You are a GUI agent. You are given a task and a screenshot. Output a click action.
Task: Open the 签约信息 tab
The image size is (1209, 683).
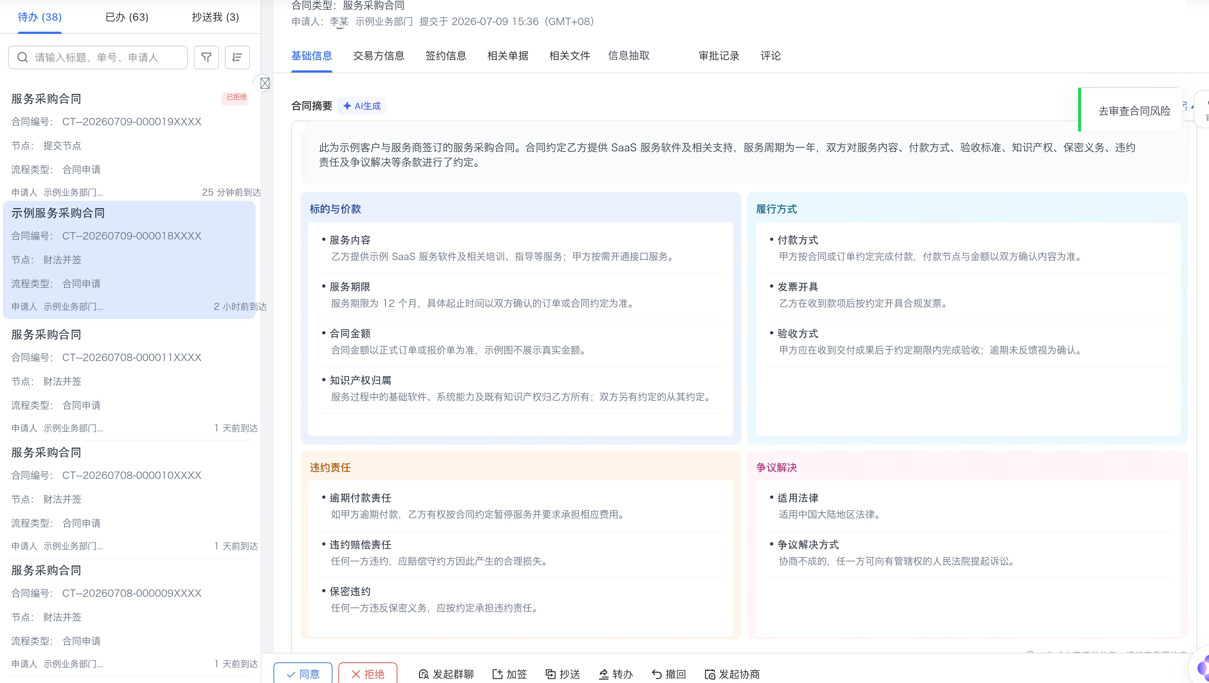point(446,56)
